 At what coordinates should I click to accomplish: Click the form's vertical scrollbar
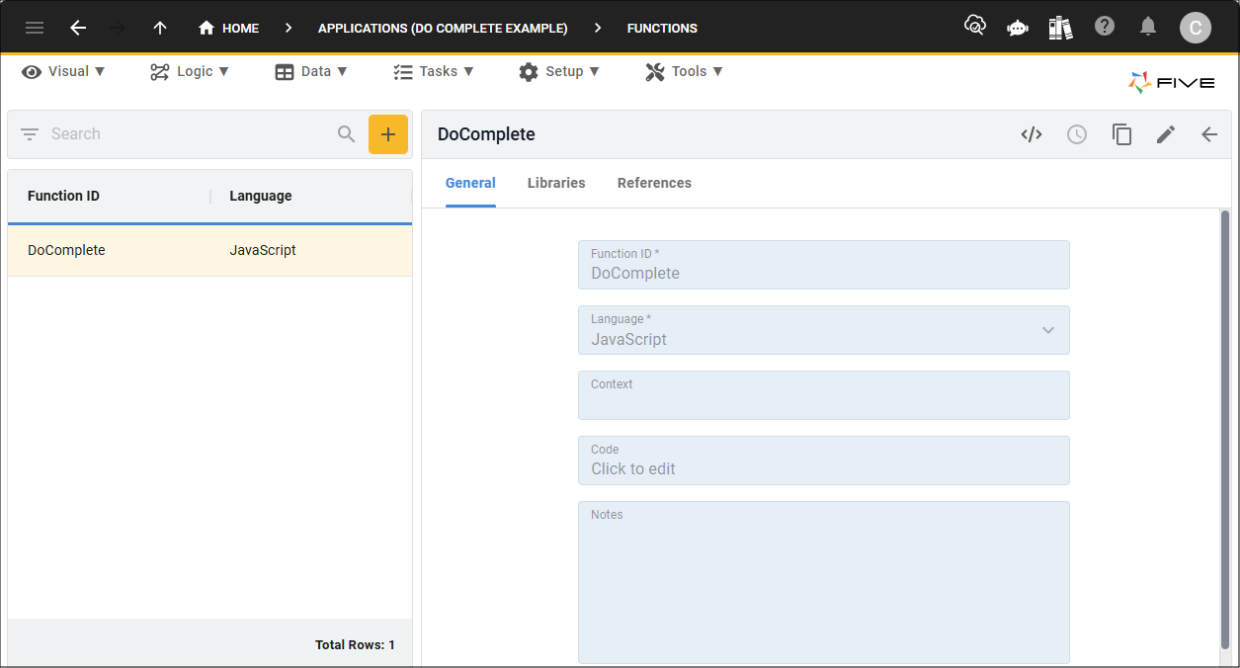[1225, 428]
